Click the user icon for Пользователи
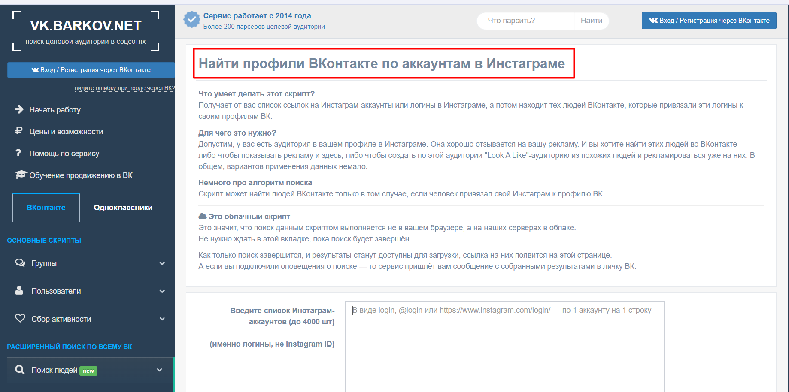Image resolution: width=789 pixels, height=392 pixels. coord(19,290)
